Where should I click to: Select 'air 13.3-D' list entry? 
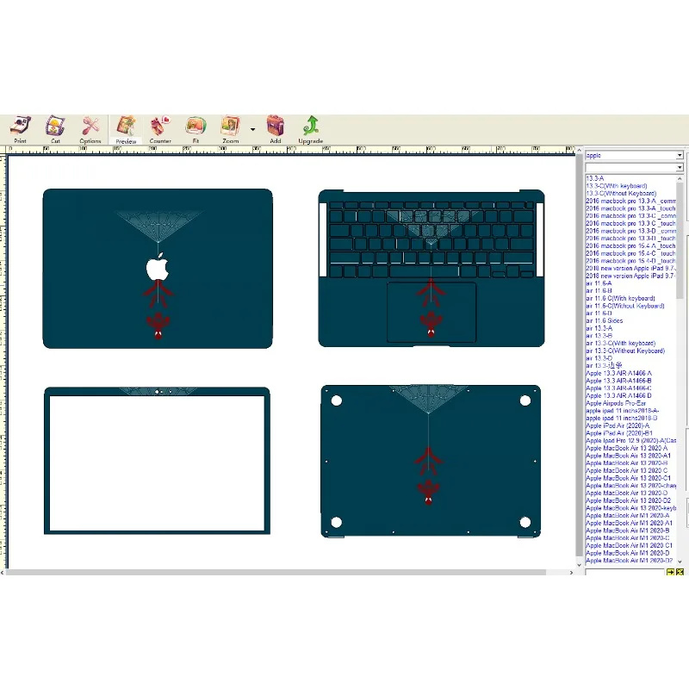(599, 358)
